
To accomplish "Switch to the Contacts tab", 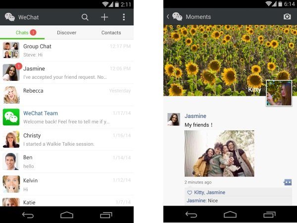I will pyautogui.click(x=111, y=32).
